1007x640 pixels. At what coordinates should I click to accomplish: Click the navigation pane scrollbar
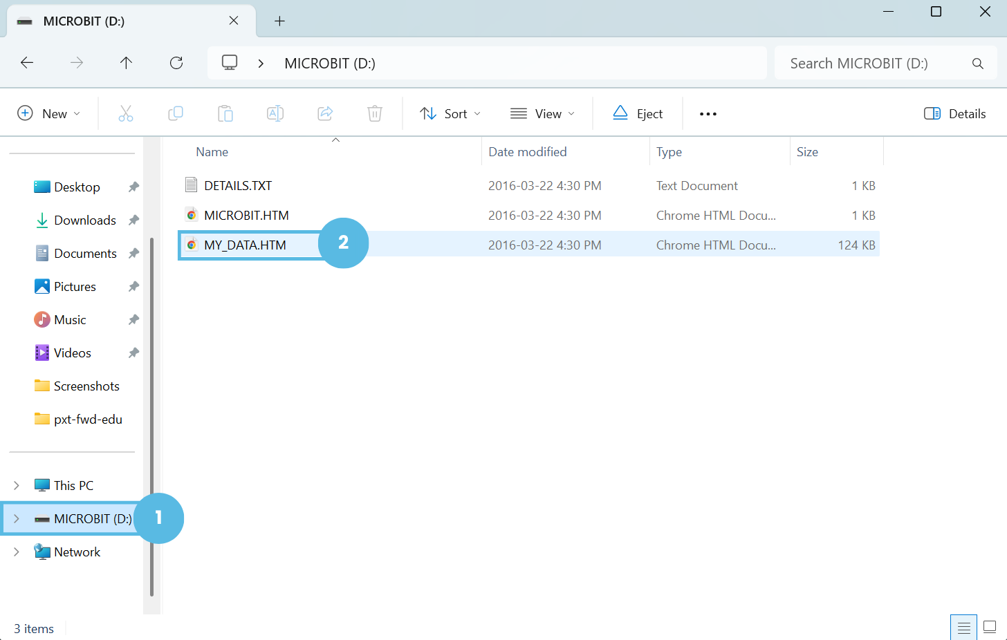coord(151,416)
